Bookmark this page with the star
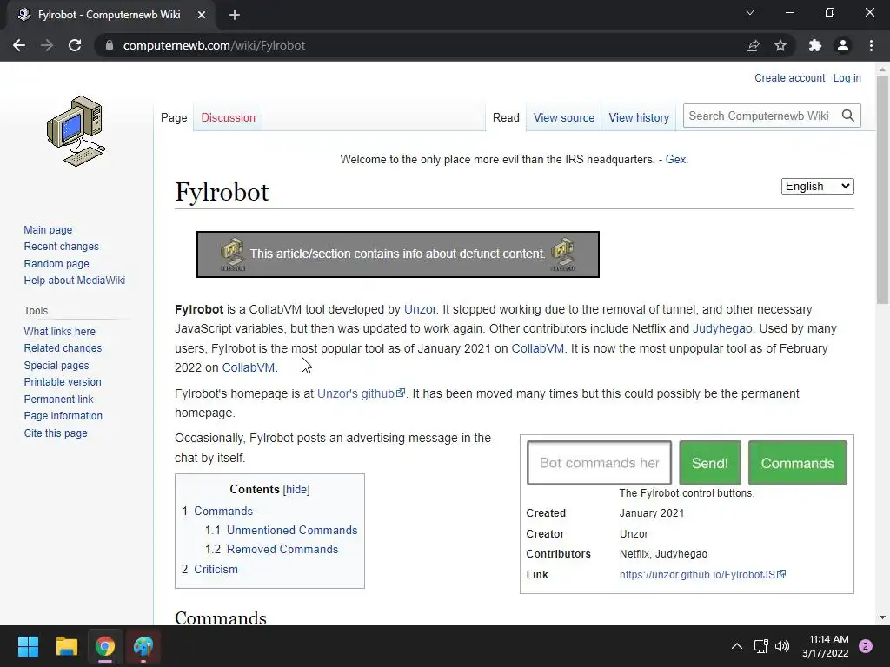 click(x=780, y=45)
